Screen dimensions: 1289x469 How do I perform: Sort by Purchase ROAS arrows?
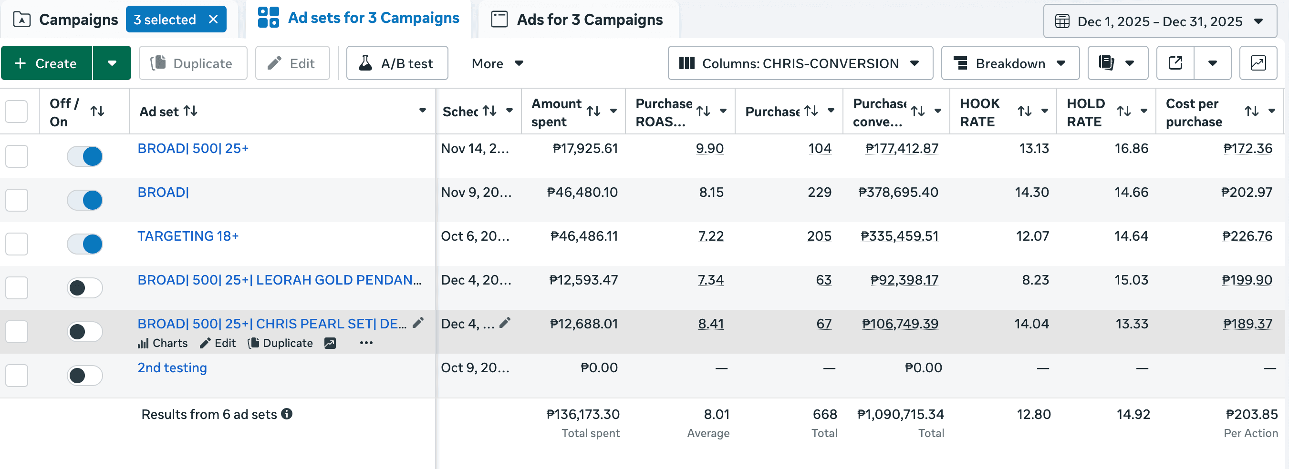point(704,111)
